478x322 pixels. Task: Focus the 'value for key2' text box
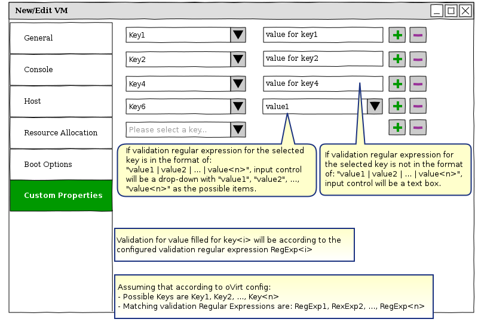(322, 59)
